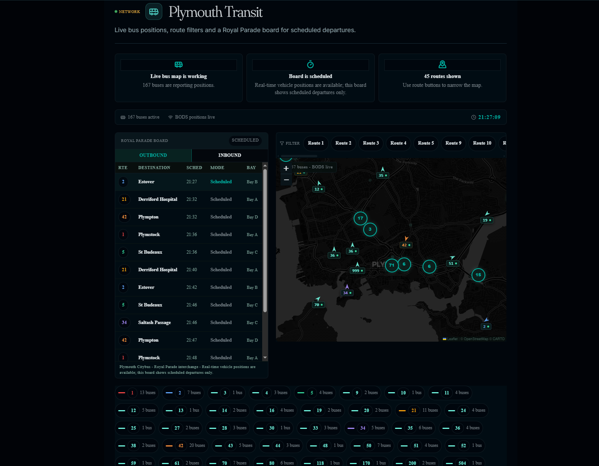Image resolution: width=599 pixels, height=466 pixels.
Task: Toggle the route 9 chip showing 2 buses
Action: (360, 393)
